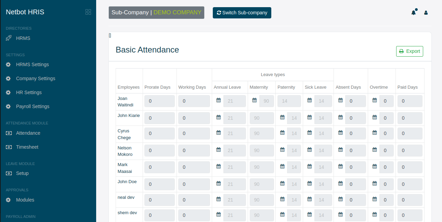442x222 pixels.
Task: Select employee name shem dev
Action: coord(127,213)
